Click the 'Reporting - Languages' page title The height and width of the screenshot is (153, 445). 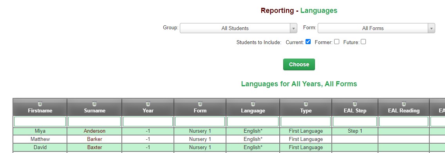[x=299, y=11]
